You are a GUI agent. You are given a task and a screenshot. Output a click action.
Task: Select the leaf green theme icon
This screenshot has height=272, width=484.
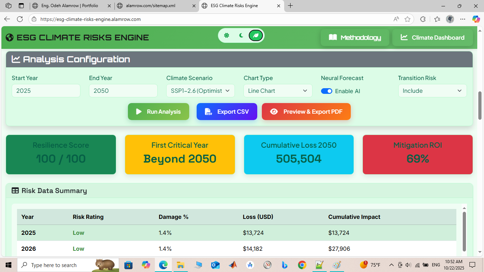tap(256, 35)
